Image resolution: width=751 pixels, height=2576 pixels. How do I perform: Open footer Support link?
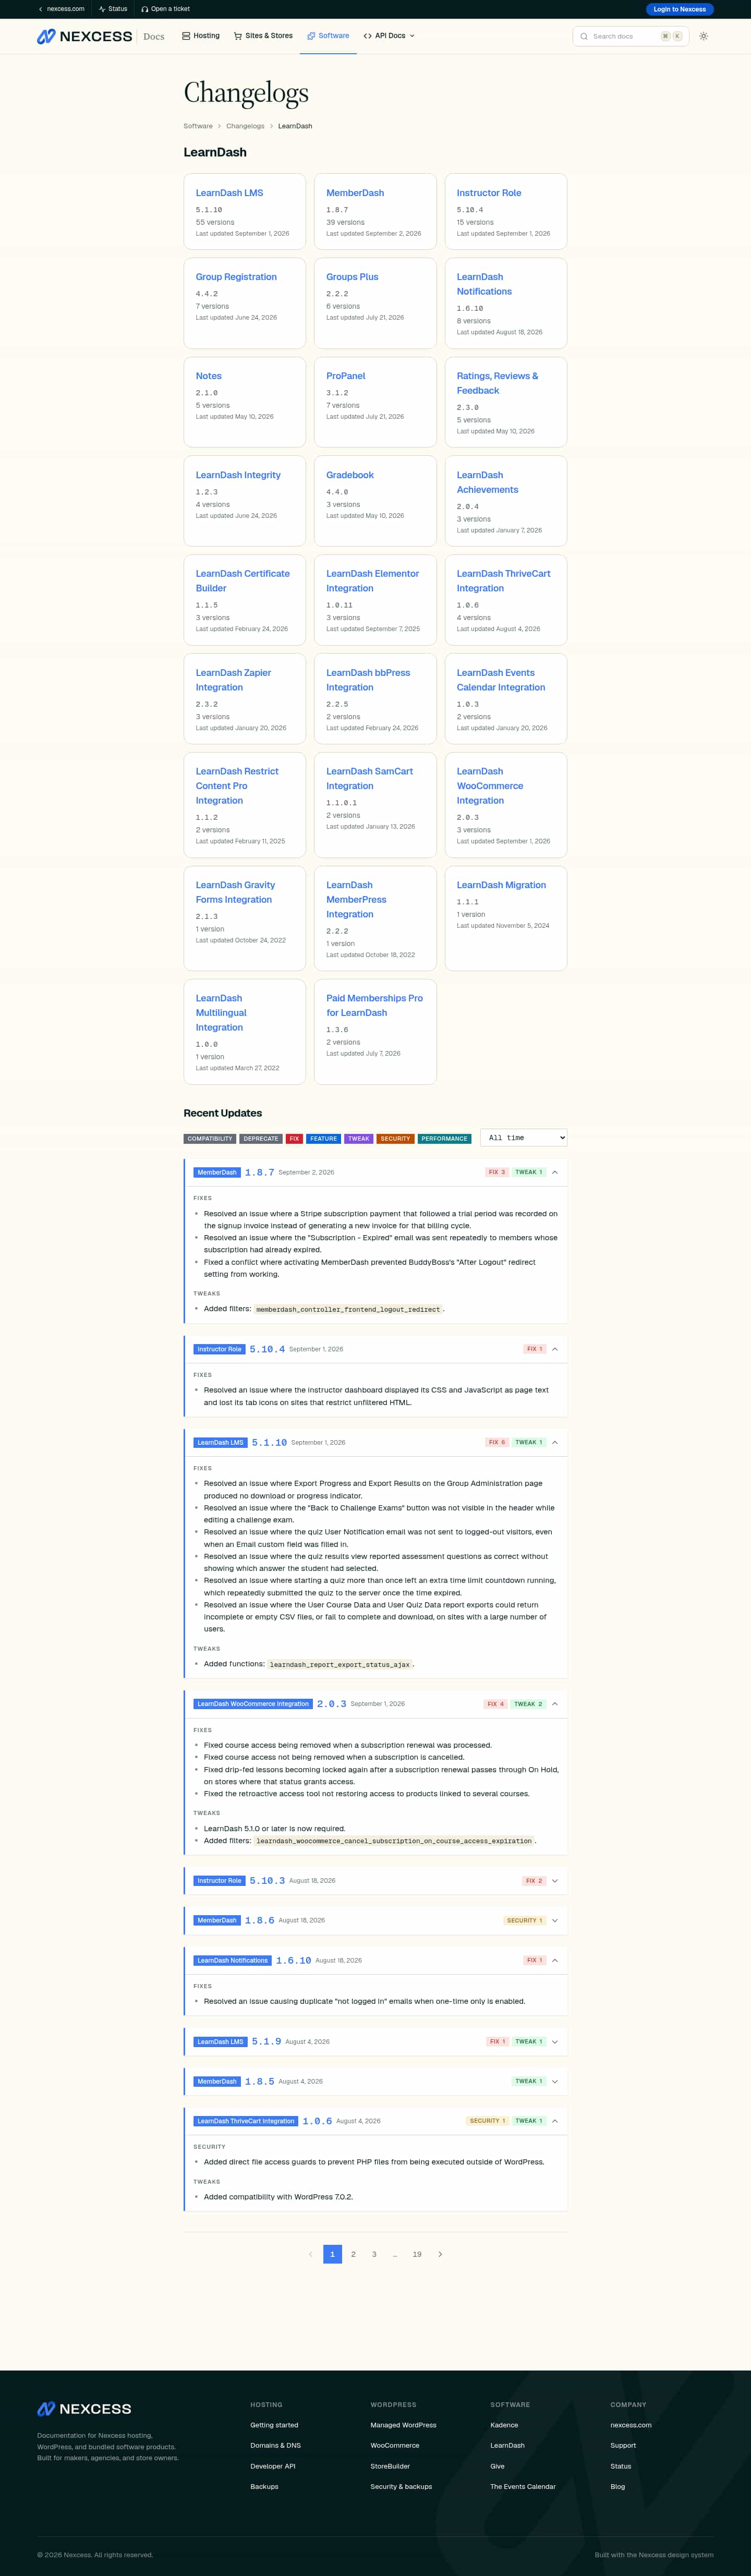tap(623, 2445)
